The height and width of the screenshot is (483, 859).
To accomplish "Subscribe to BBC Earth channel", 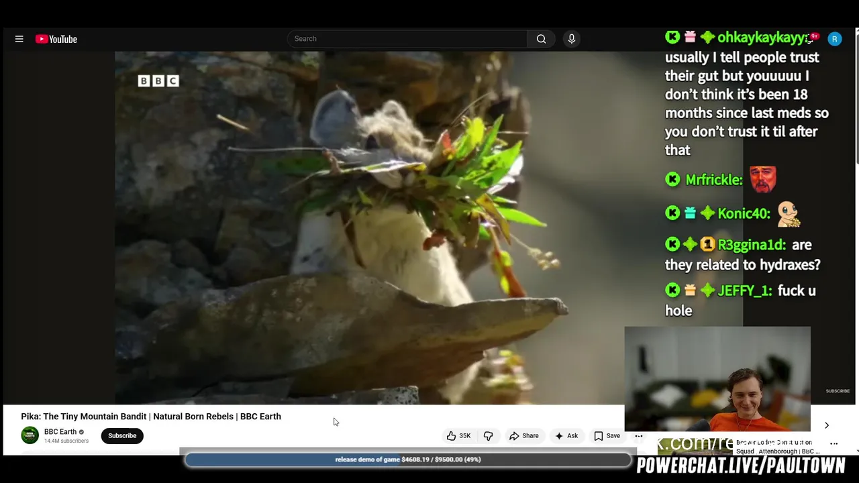I will [122, 435].
